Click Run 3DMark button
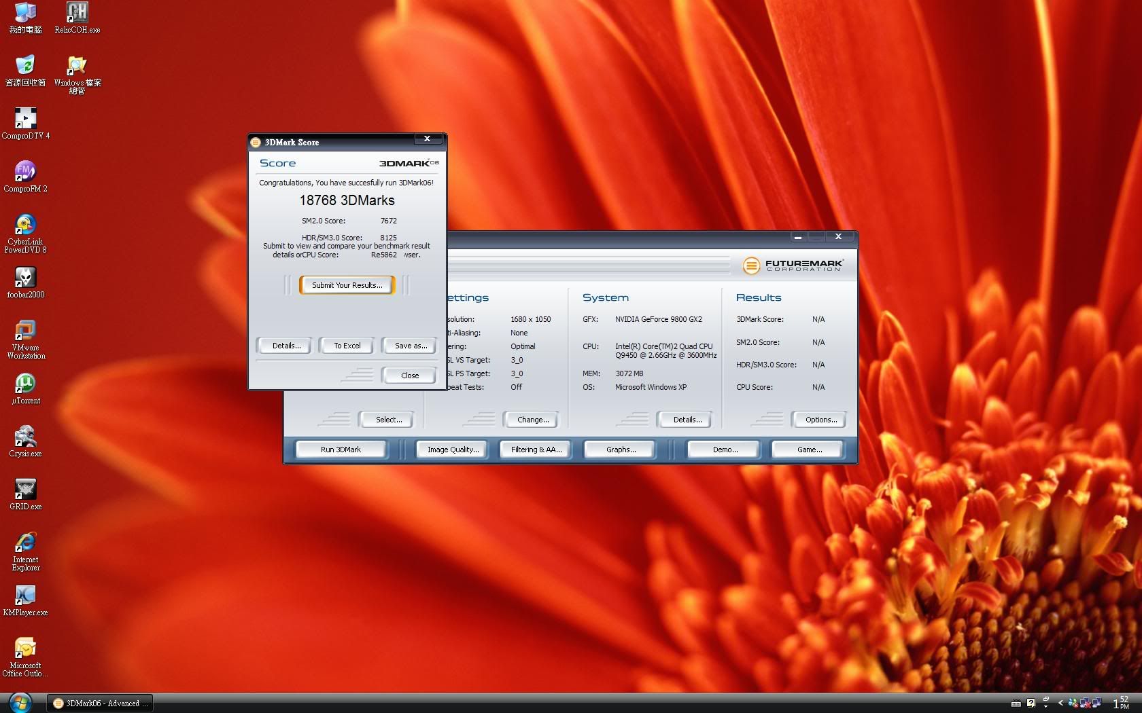Viewport: 1142px width, 713px height. click(341, 450)
